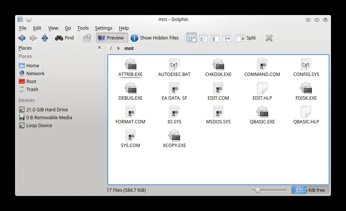Split the view with the Split button
346x211 pixels.
[247, 38]
